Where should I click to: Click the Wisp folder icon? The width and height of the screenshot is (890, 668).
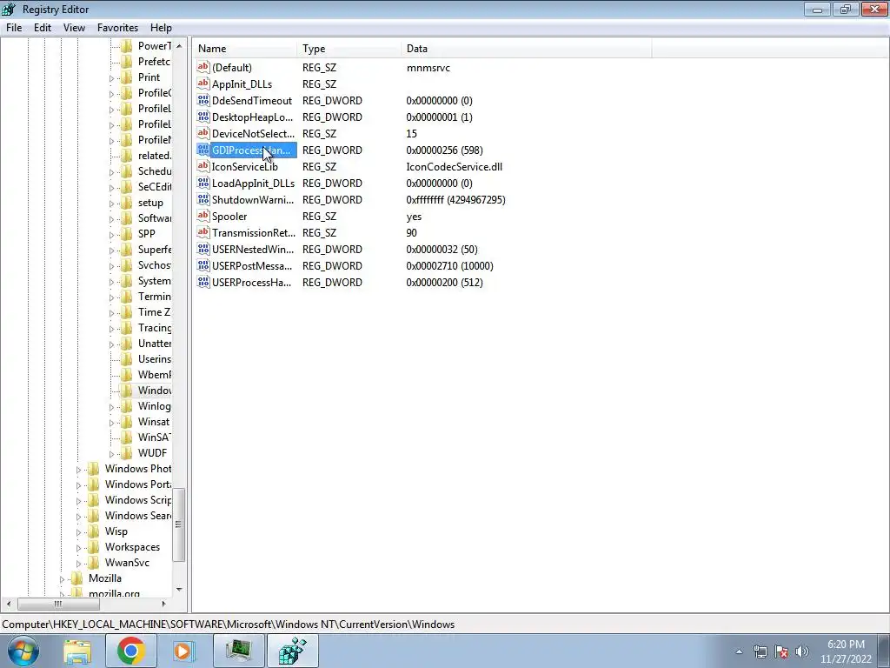tap(94, 531)
